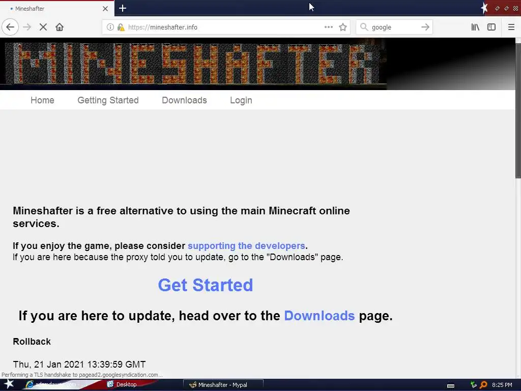Stop loading the page with X button

pos(43,27)
